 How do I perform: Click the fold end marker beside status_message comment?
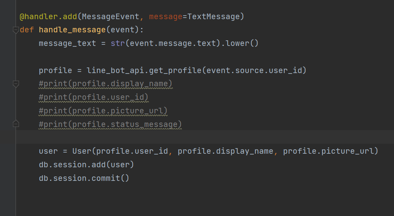tap(16, 124)
